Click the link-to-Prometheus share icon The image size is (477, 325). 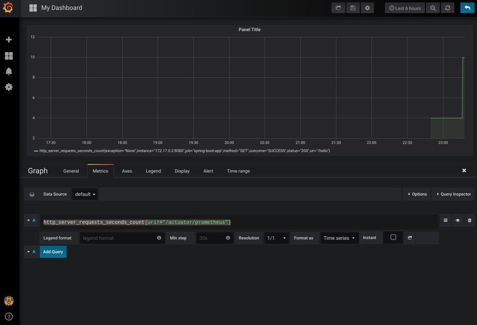pyautogui.click(x=410, y=238)
